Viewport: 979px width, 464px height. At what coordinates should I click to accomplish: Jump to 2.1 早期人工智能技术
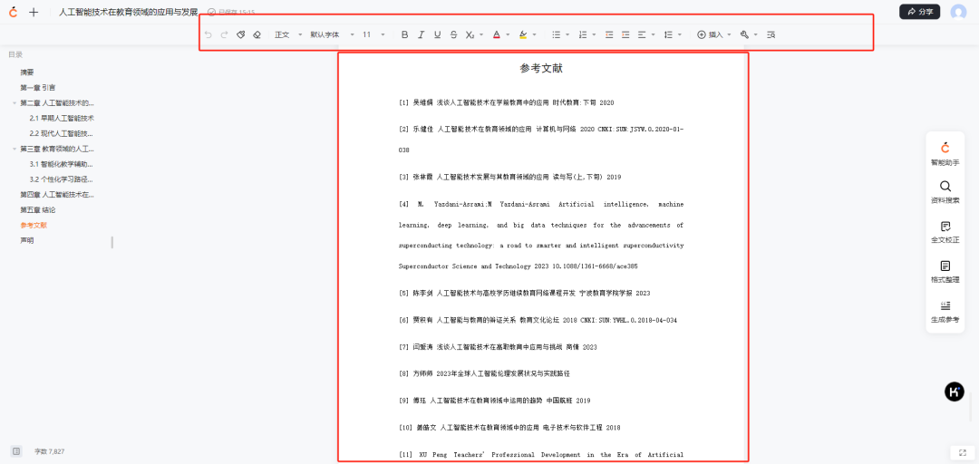tap(62, 118)
